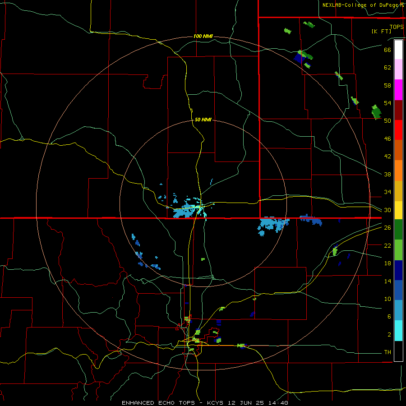
Task: Pick the light blue legend swatch
Action: [398, 310]
